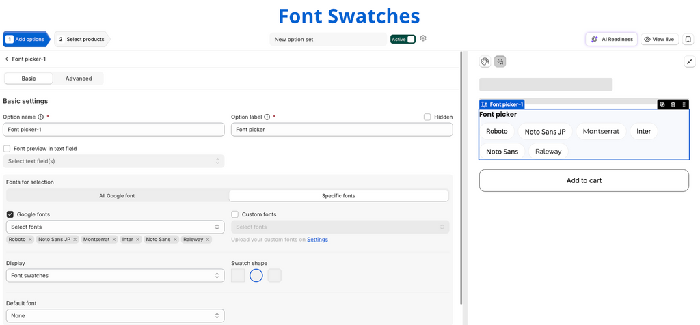Switch to the Advanced tab
700x325 pixels.
coord(79,79)
